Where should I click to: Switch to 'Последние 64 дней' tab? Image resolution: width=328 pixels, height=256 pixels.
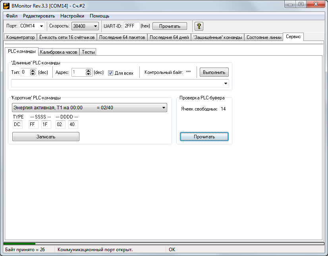(169, 37)
